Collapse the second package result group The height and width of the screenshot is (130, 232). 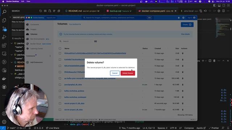point(12,55)
